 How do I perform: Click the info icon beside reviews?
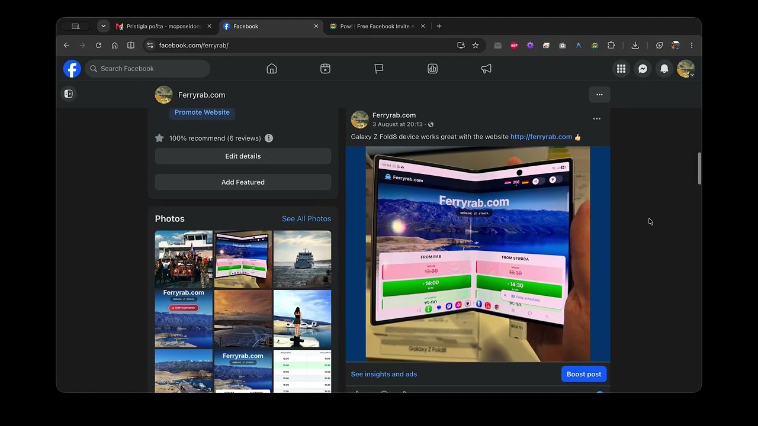coord(269,138)
